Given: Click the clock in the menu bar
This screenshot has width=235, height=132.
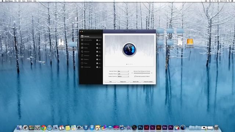Looking at the screenshot, I should [223, 1].
